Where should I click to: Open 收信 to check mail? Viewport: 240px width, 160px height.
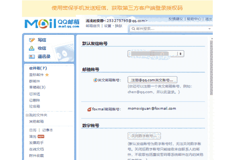(x=42, y=48)
